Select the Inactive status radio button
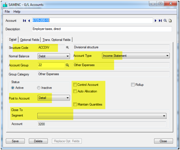 pos(39,88)
